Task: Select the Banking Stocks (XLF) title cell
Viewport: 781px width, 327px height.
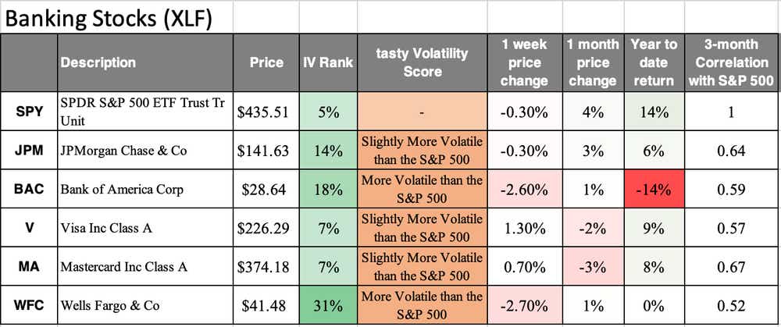Action: (x=116, y=17)
